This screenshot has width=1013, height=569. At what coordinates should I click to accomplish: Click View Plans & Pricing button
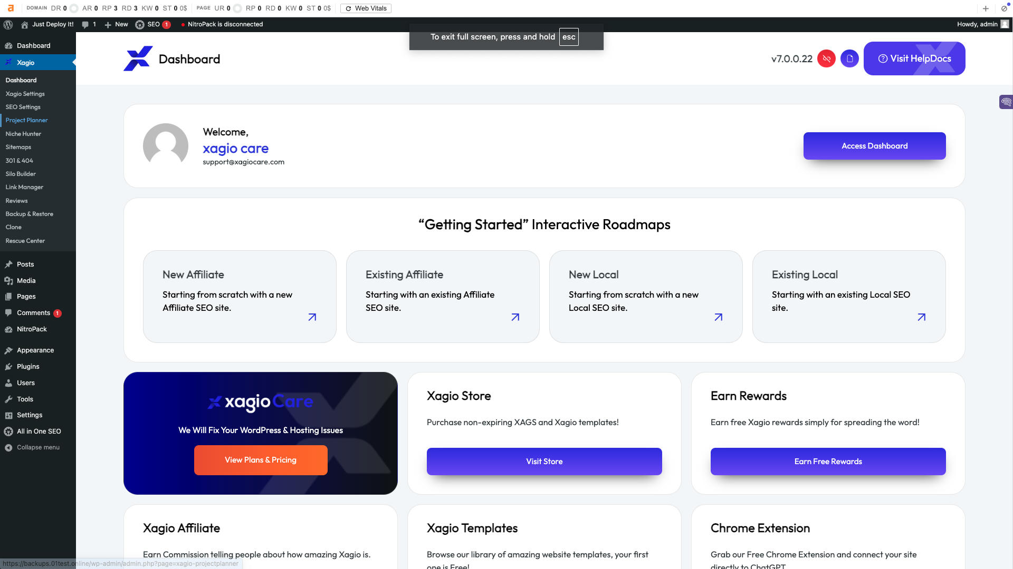(x=261, y=460)
